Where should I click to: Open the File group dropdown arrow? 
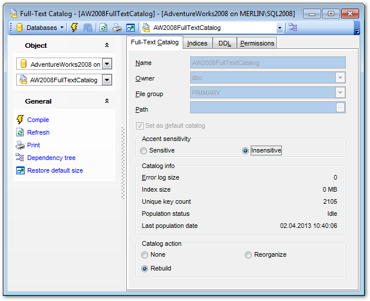(340, 93)
